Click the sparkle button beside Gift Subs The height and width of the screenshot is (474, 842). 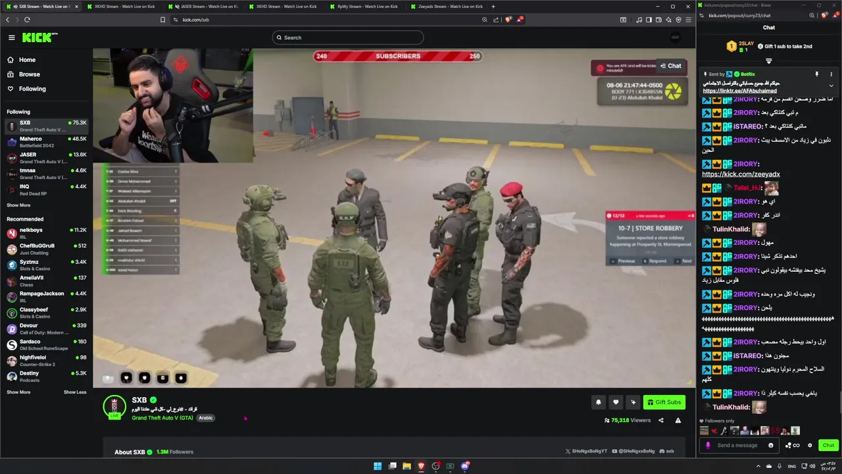[633, 402]
